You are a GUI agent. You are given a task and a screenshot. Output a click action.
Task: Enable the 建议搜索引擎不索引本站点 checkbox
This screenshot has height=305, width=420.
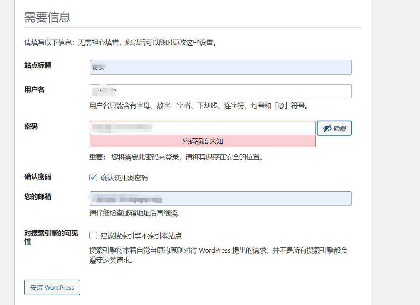click(93, 235)
